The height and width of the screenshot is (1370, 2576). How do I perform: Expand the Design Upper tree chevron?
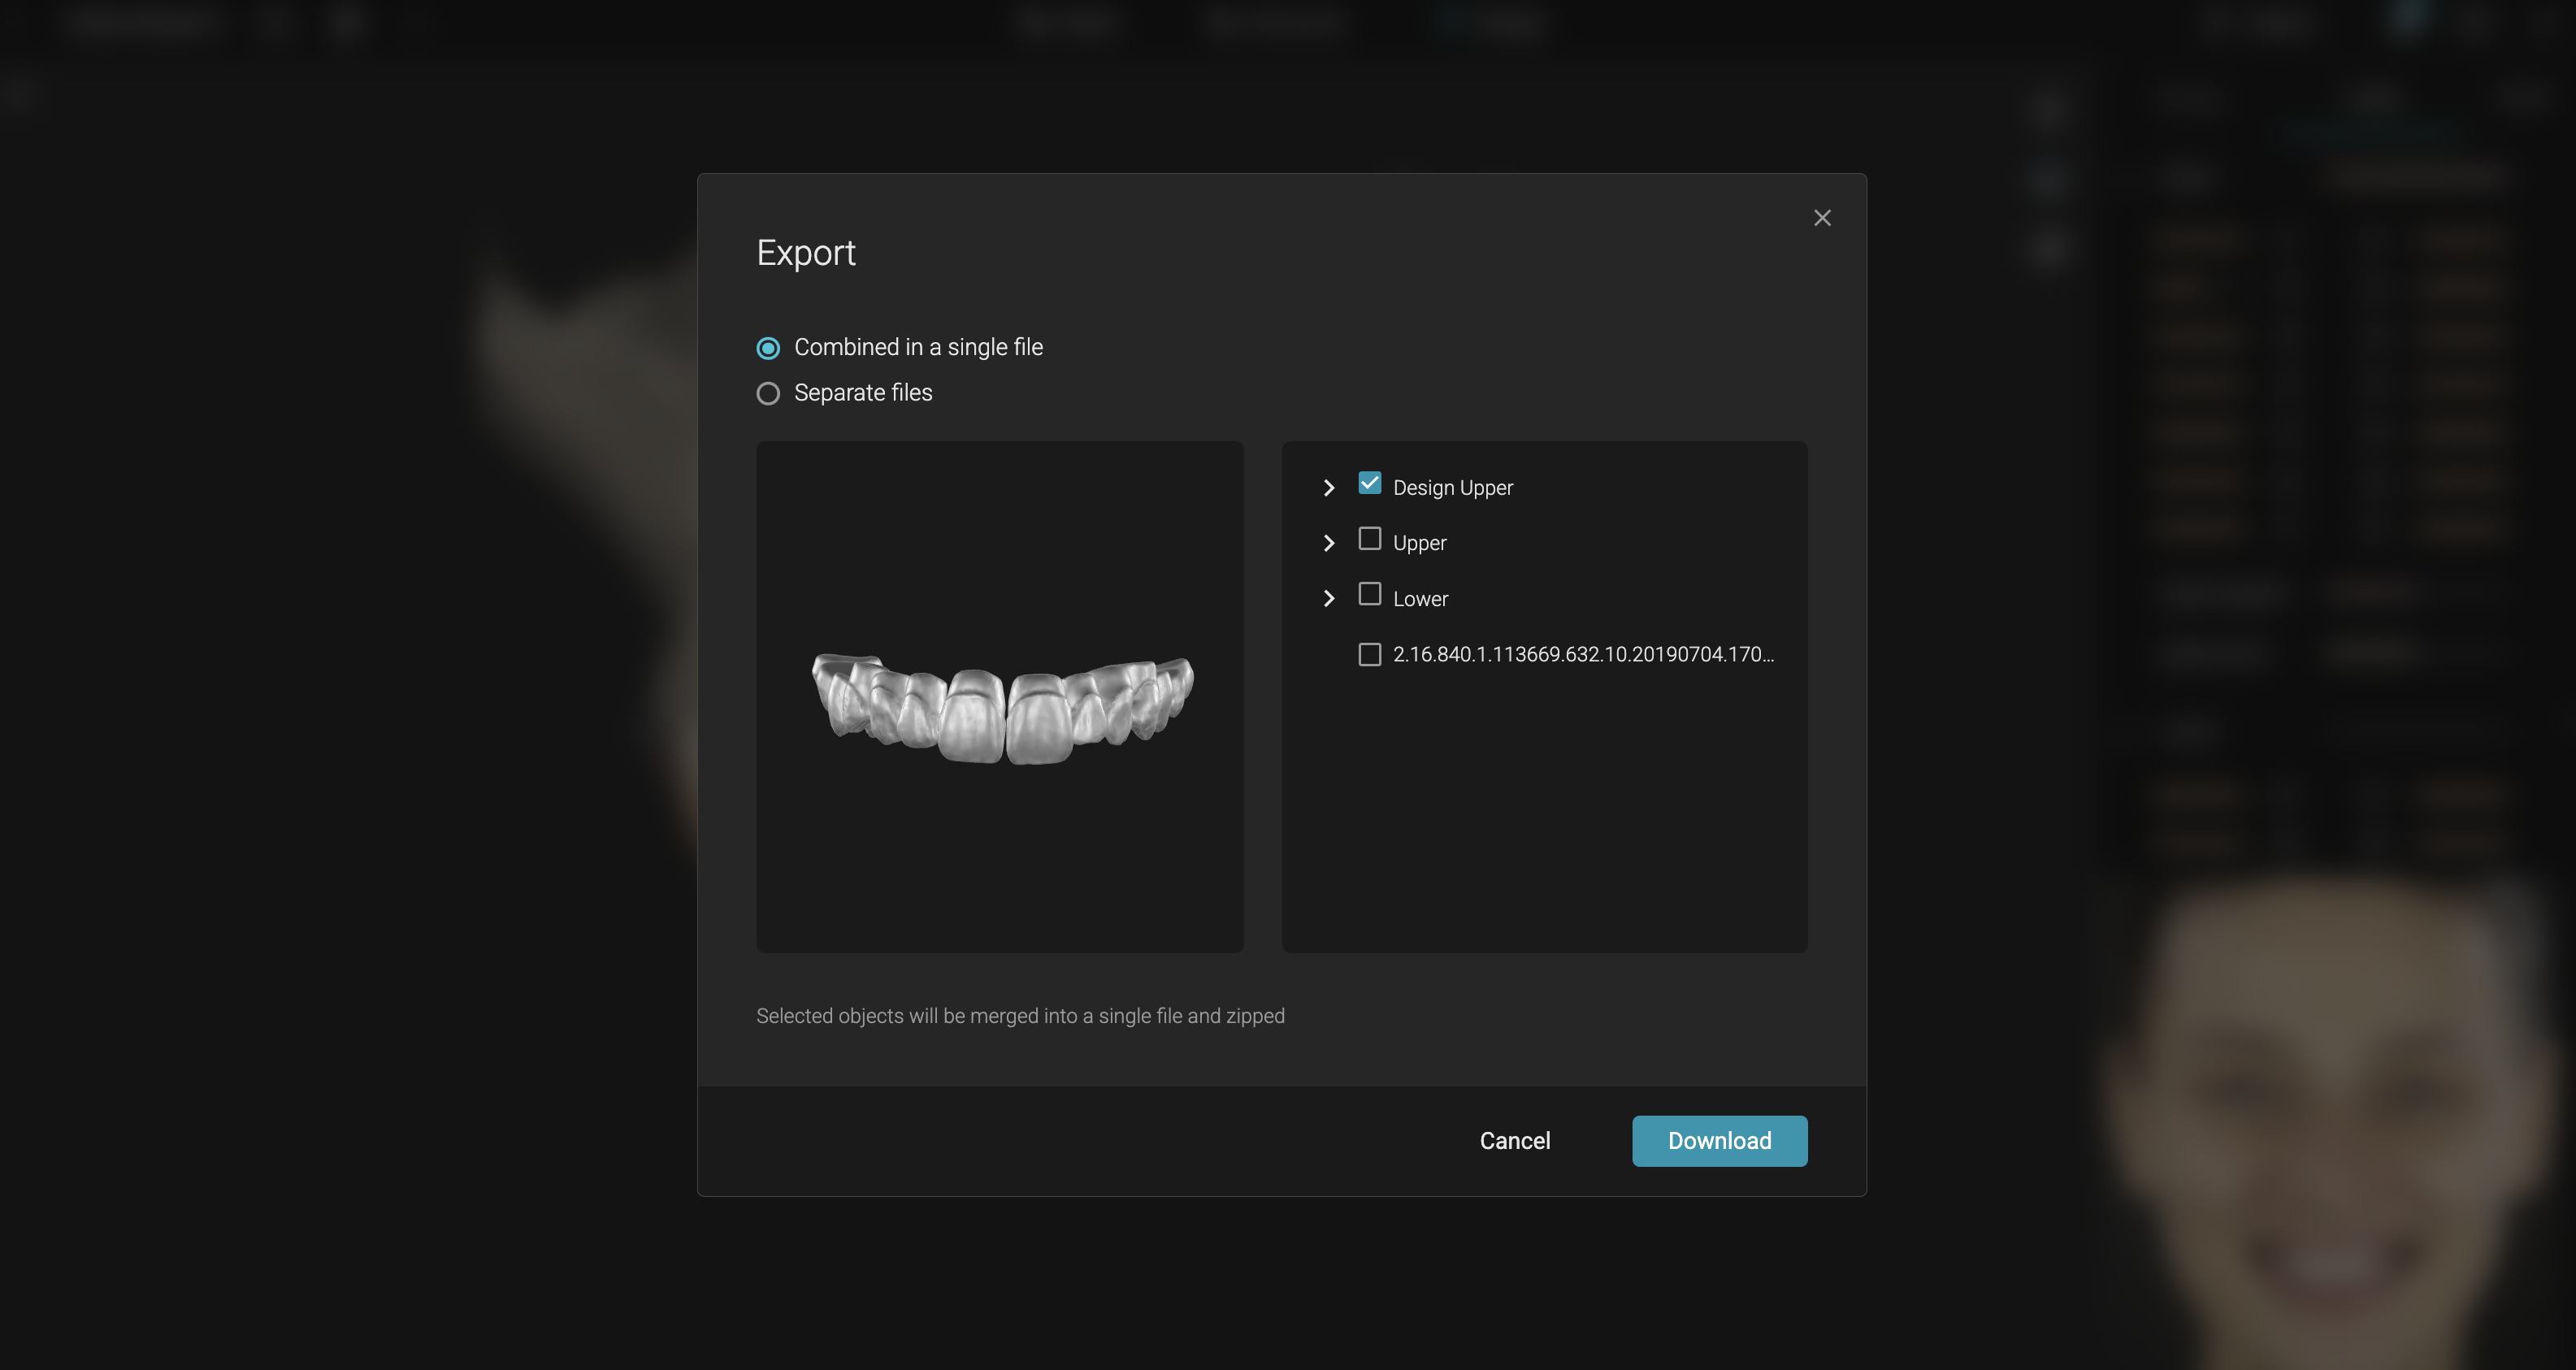click(x=1329, y=488)
